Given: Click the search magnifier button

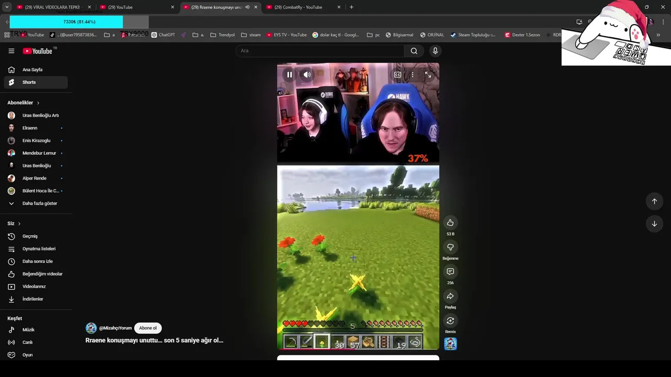Looking at the screenshot, I should [414, 51].
